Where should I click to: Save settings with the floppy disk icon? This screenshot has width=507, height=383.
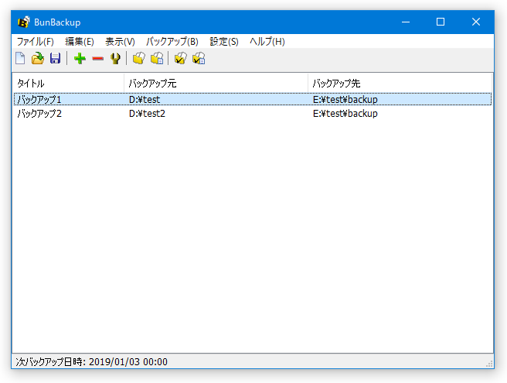[56, 59]
